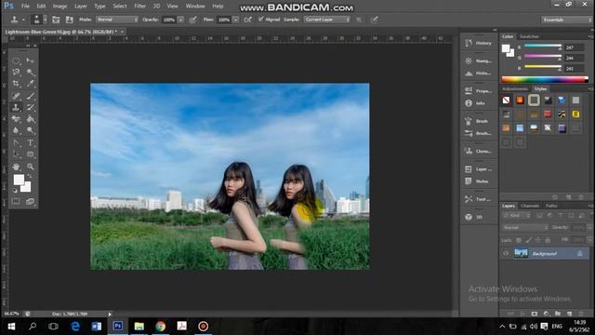The height and width of the screenshot is (335, 595).
Task: Select the Rectangle shape tool
Action: [31, 154]
